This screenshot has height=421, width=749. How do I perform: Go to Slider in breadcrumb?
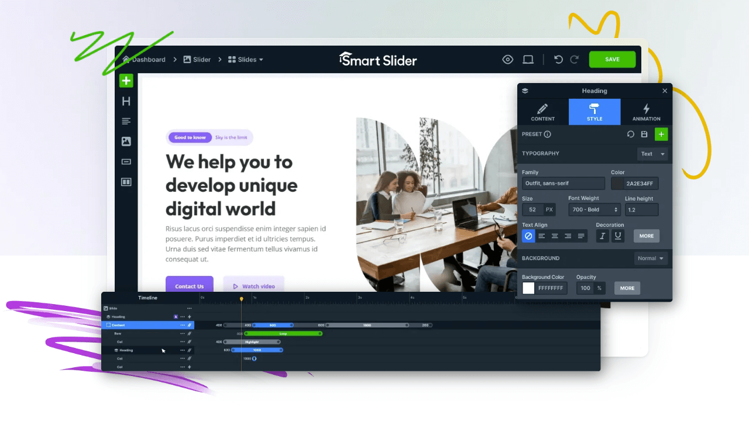[x=197, y=59]
